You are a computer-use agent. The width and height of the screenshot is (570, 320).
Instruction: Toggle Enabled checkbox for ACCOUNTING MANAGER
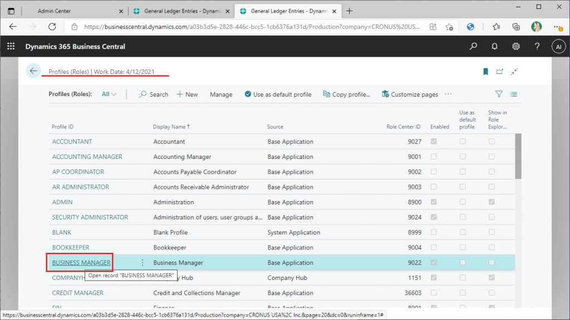tap(434, 157)
